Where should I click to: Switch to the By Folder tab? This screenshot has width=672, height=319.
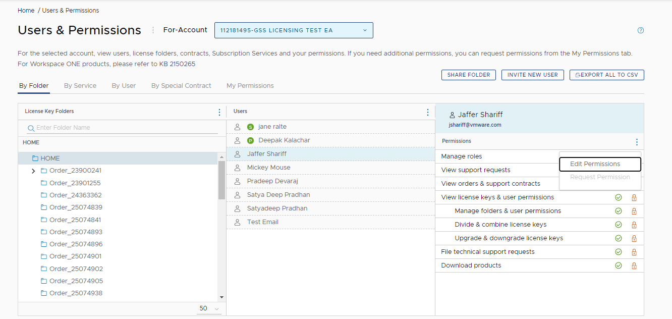(x=34, y=86)
